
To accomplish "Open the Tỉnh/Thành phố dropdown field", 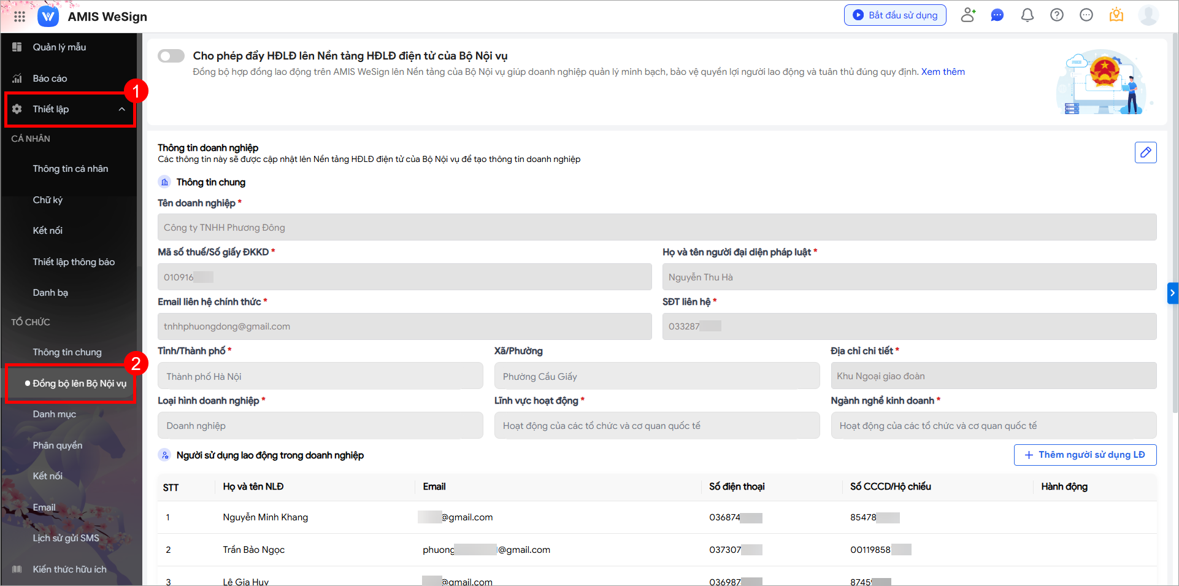I will [320, 376].
